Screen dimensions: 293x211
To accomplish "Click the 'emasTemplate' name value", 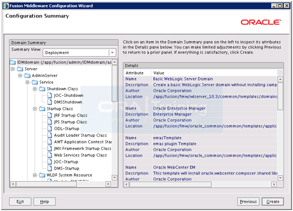I will pyautogui.click(x=167, y=138).
